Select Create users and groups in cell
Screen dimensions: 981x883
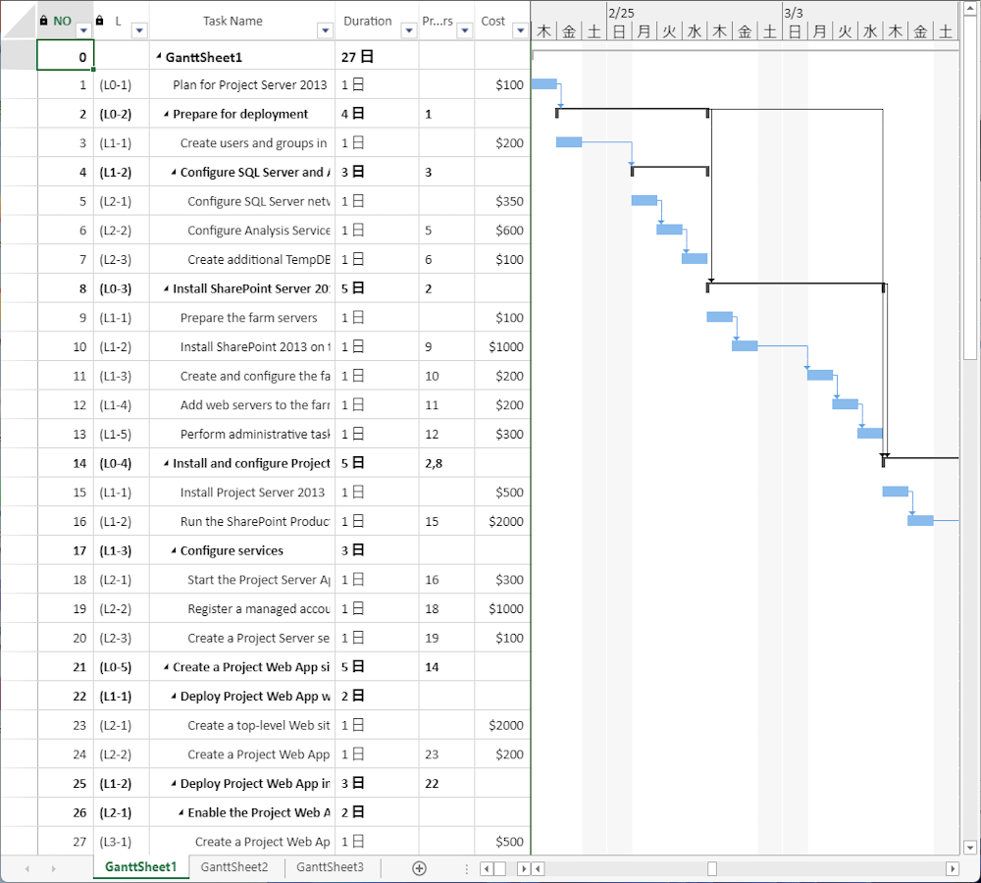[242, 142]
